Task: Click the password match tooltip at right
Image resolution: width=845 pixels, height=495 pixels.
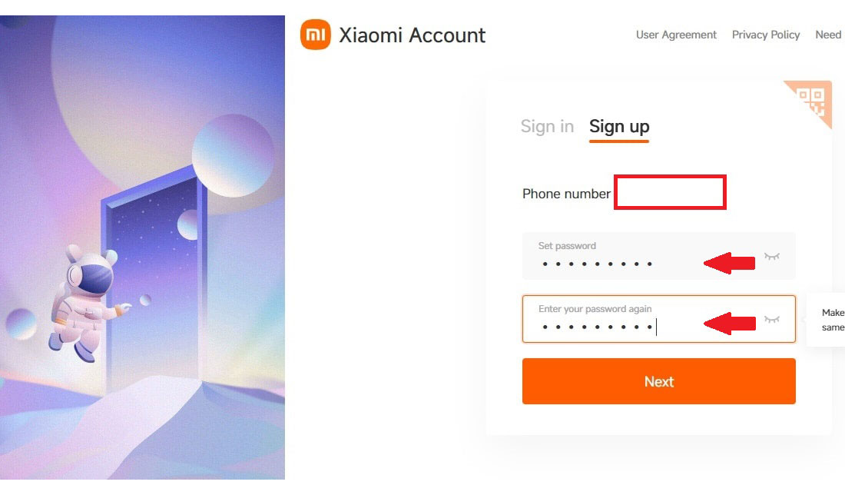Action: pos(828,320)
